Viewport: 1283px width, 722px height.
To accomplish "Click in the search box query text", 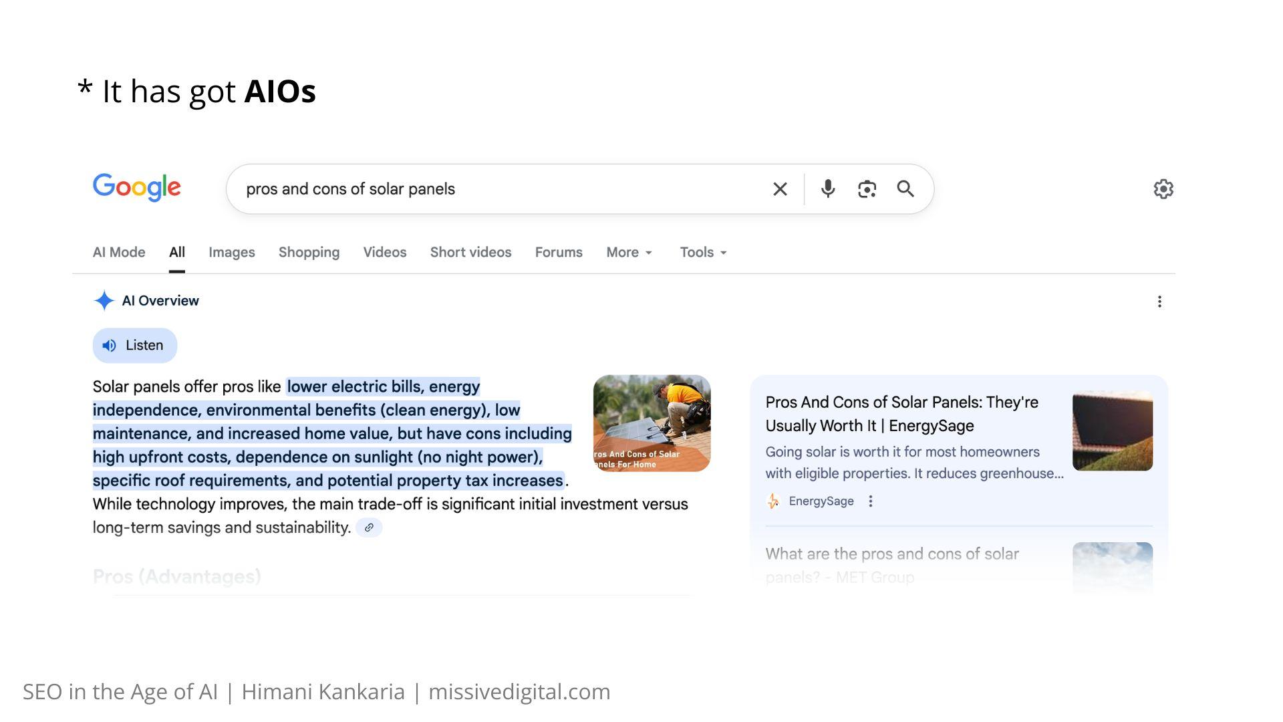I will (x=350, y=189).
